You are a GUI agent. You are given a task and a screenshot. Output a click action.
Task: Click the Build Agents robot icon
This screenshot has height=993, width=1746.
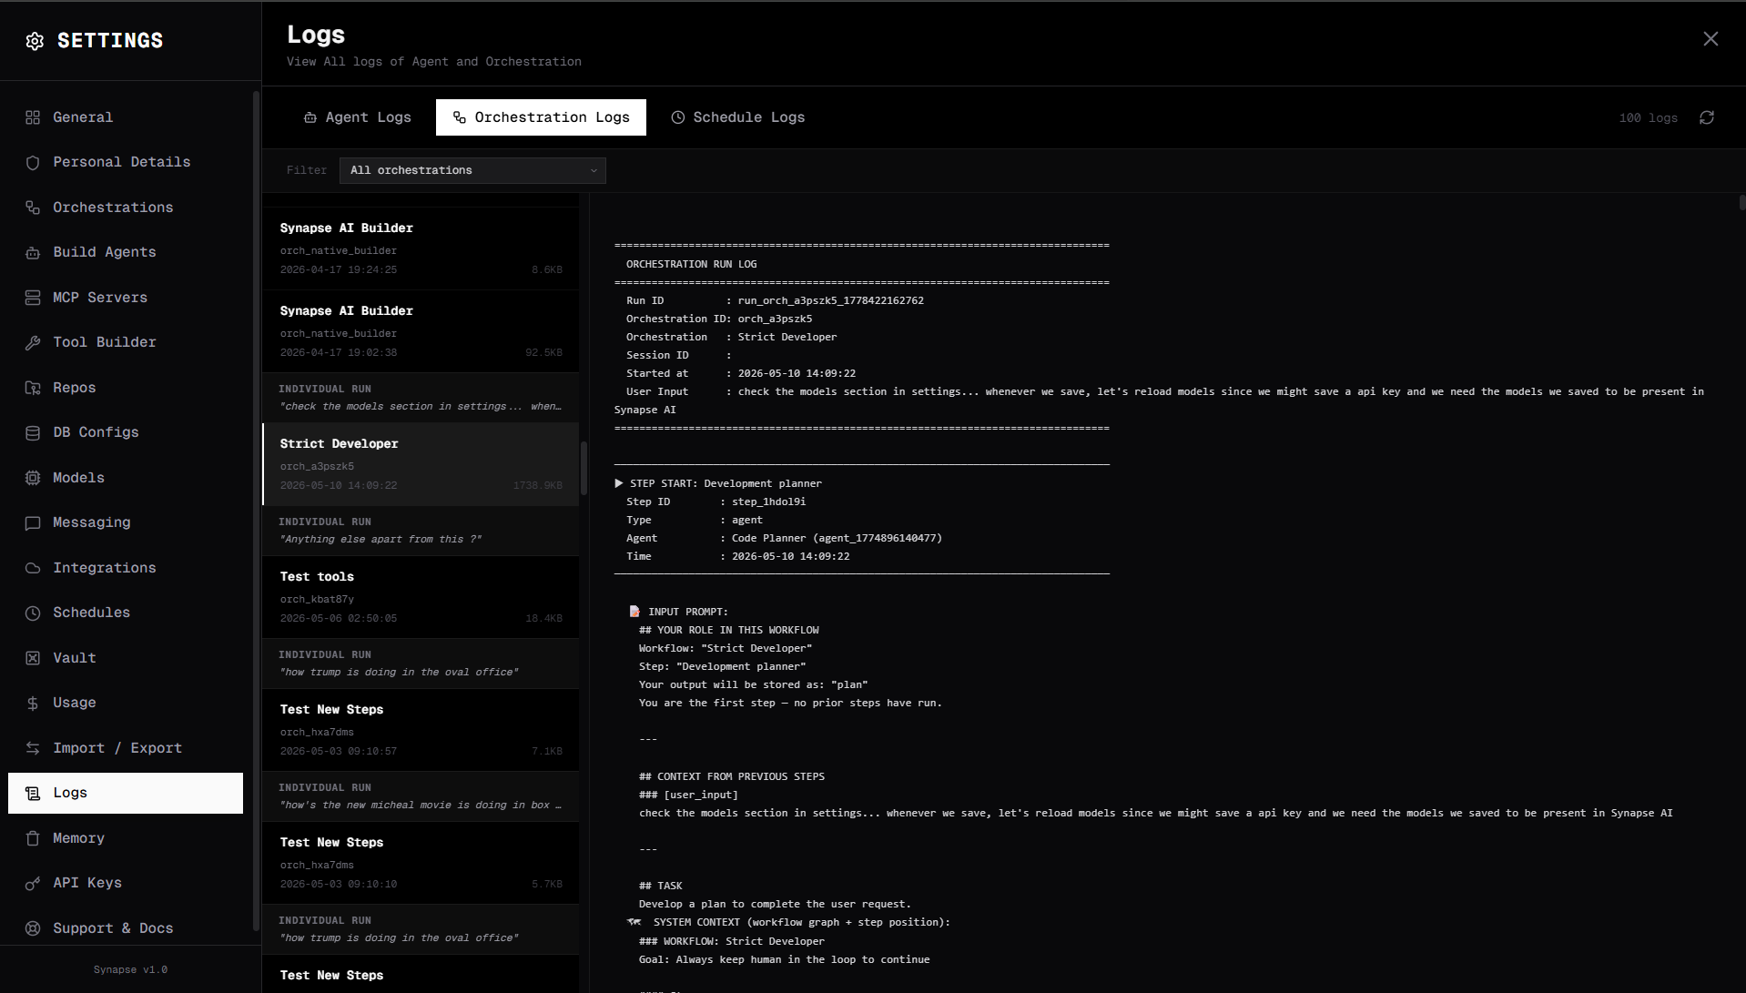(x=33, y=252)
